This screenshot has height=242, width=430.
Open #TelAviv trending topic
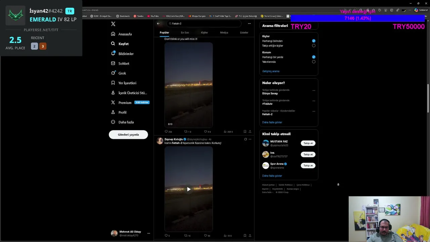[267, 104]
